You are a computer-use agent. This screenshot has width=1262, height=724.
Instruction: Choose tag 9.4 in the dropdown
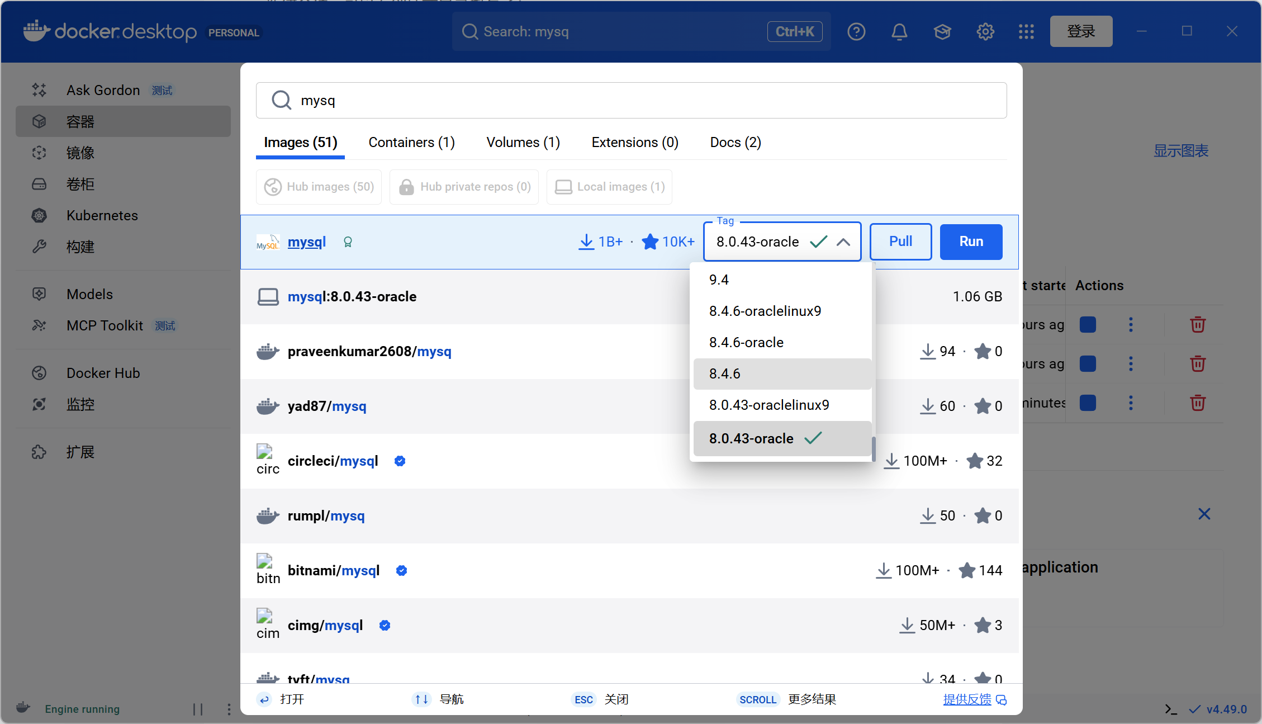719,280
